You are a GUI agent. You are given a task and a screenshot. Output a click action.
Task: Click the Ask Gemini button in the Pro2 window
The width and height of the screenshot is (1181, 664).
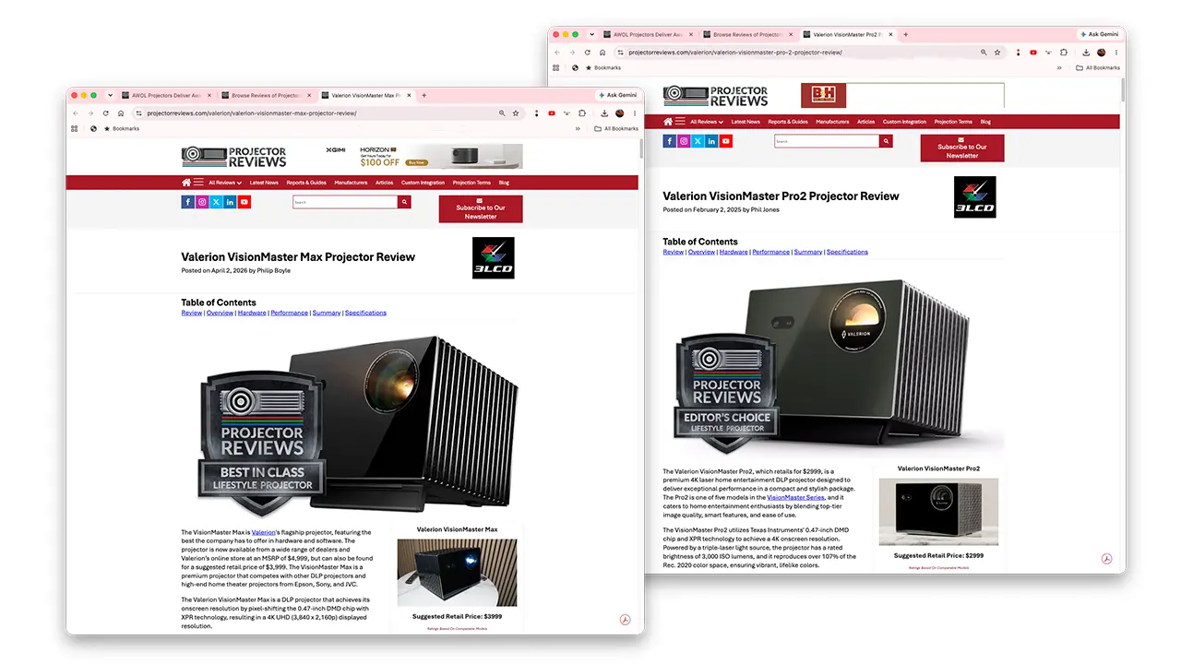(x=1099, y=34)
